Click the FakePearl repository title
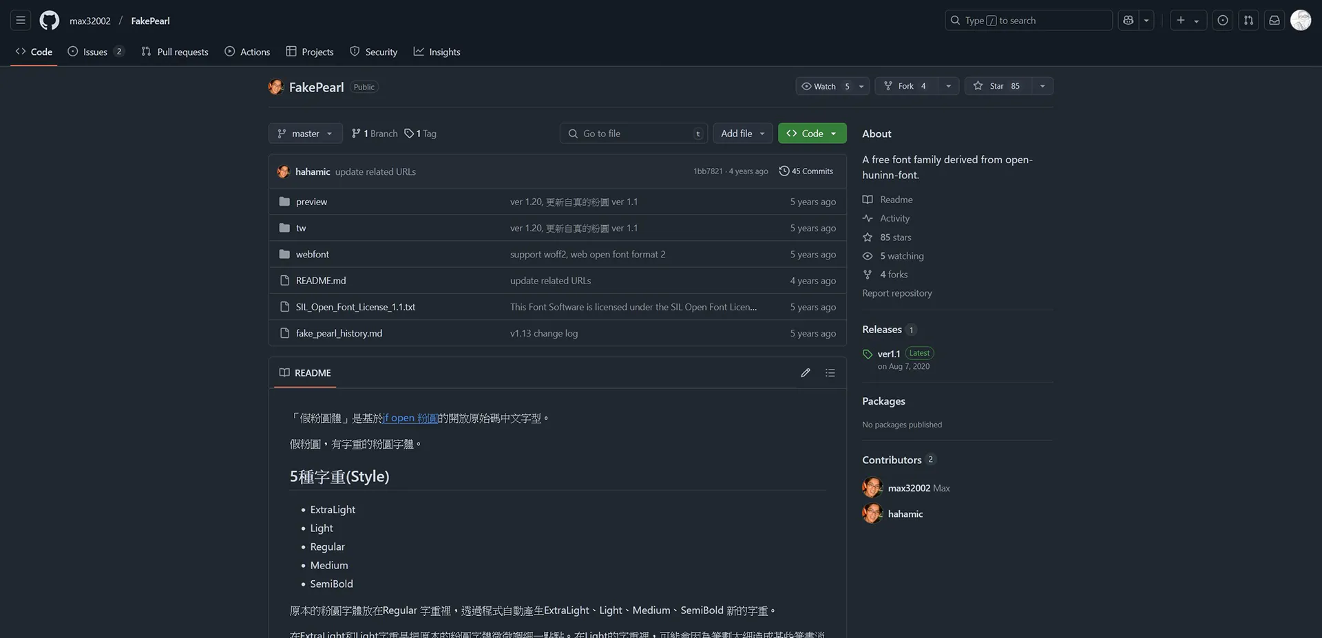The image size is (1322, 638). [x=316, y=87]
